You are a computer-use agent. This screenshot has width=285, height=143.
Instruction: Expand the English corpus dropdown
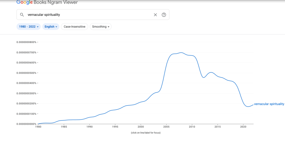click(51, 27)
